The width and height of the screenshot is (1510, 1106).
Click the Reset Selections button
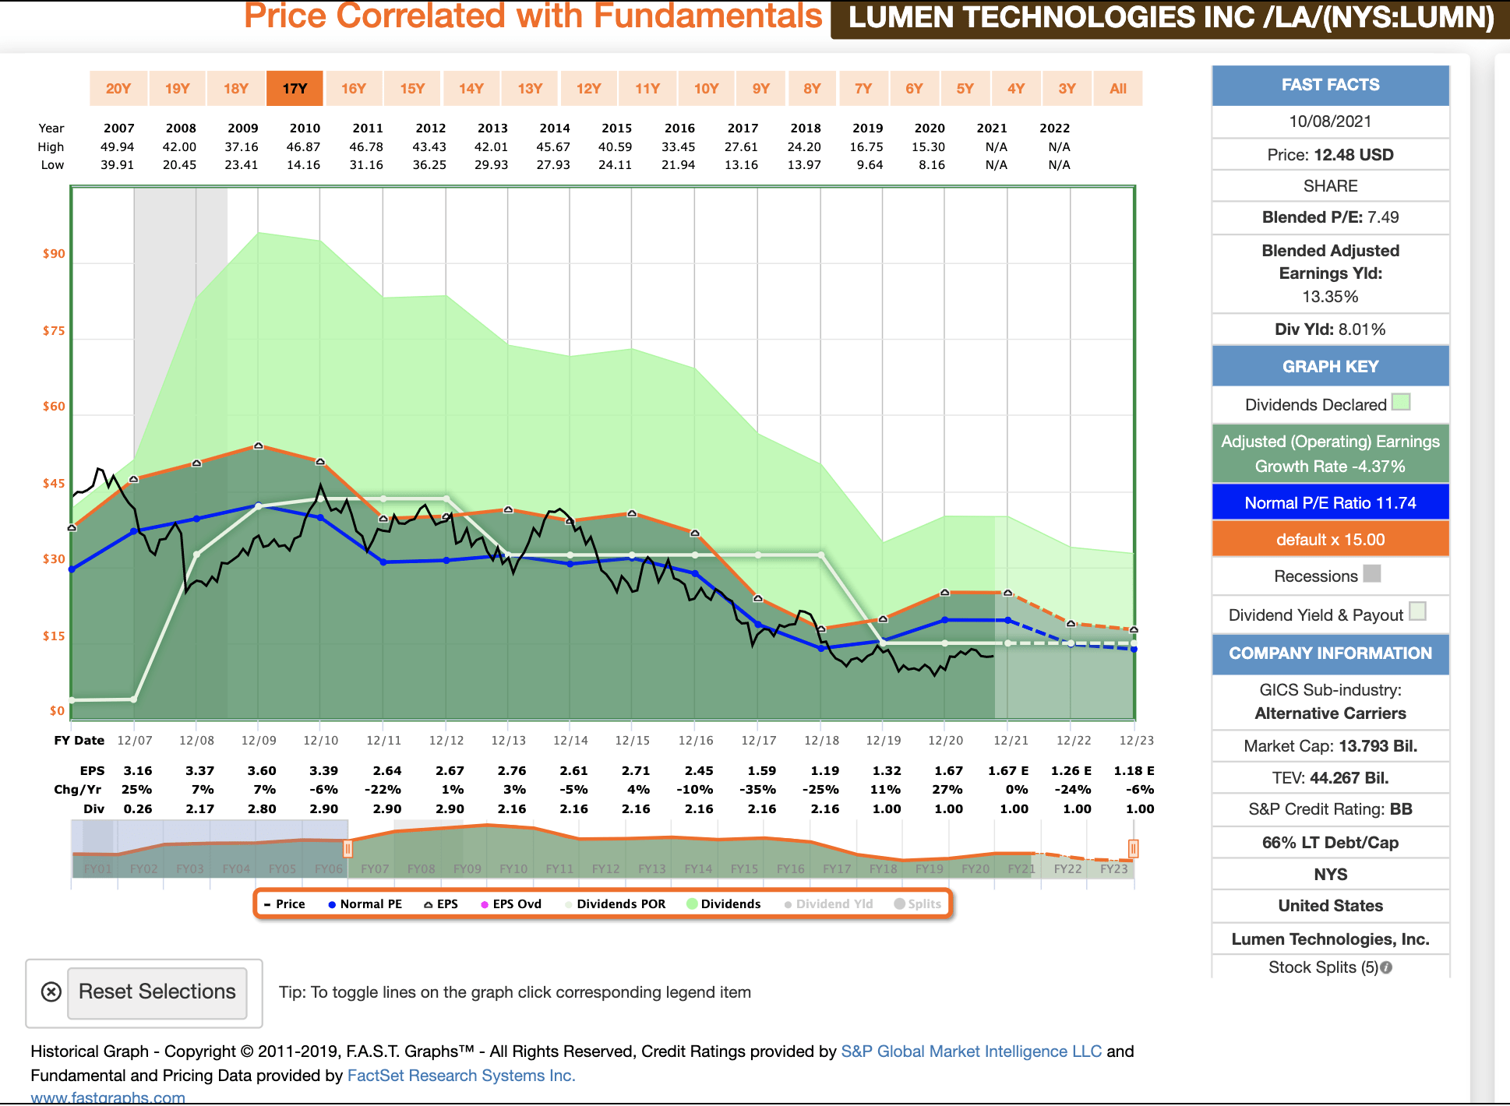pyautogui.click(x=157, y=992)
